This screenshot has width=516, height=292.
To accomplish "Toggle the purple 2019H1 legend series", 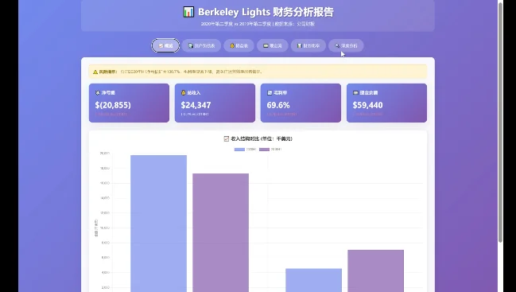I will click(270, 150).
